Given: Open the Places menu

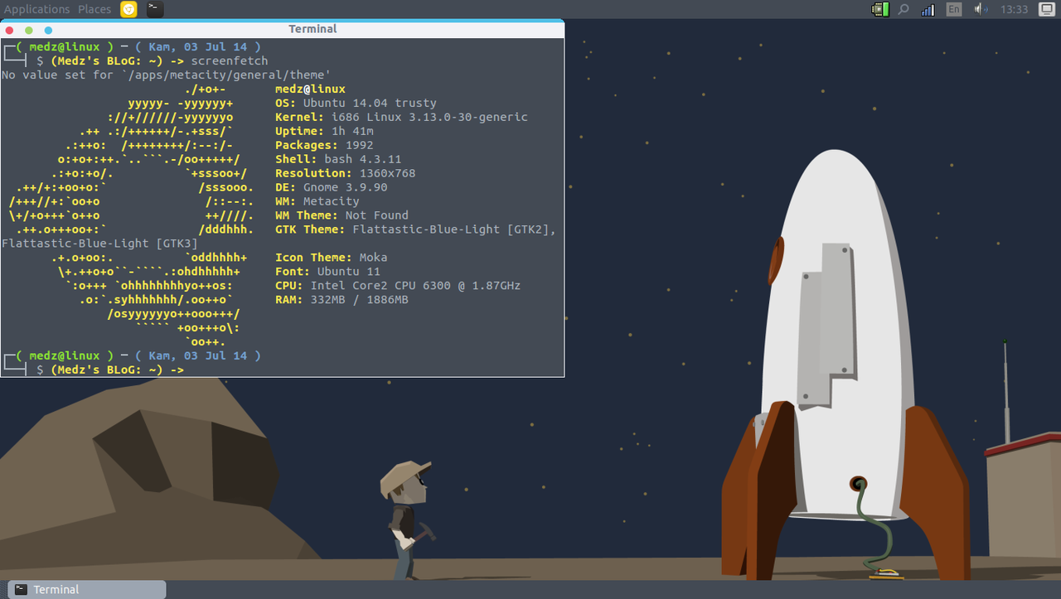Looking at the screenshot, I should [x=94, y=9].
